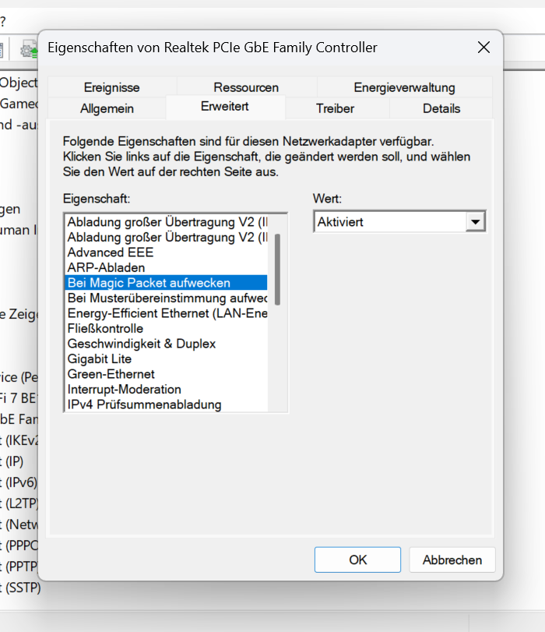This screenshot has width=545, height=632.
Task: Open the Energieverwaltung tab
Action: [x=404, y=87]
